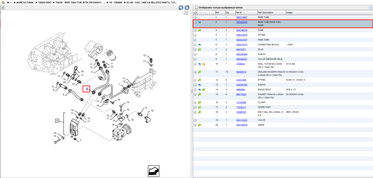373x178 pixels.
Task: Click the package box icon in the SEAL row
Action: pos(203,64)
